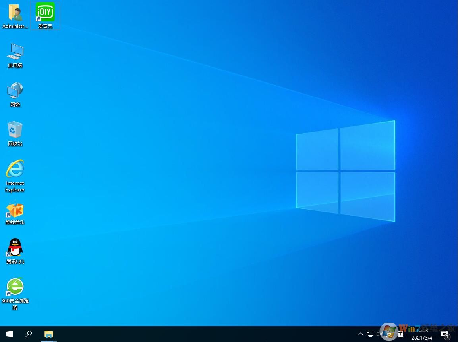Click the taskbar Search icon
Viewport: 458px width, 342px height.
point(29,334)
